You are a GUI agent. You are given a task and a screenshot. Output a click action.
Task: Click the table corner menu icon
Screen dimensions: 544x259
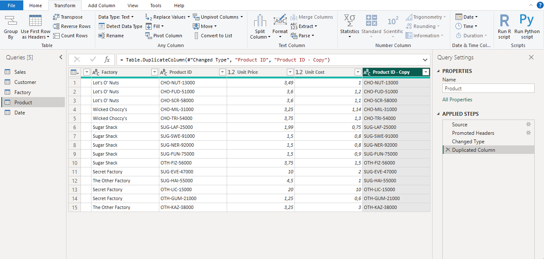pyautogui.click(x=74, y=72)
